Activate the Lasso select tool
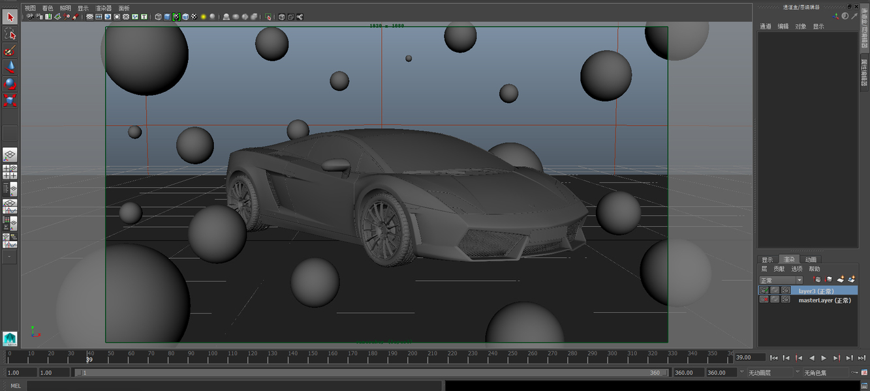 click(10, 34)
